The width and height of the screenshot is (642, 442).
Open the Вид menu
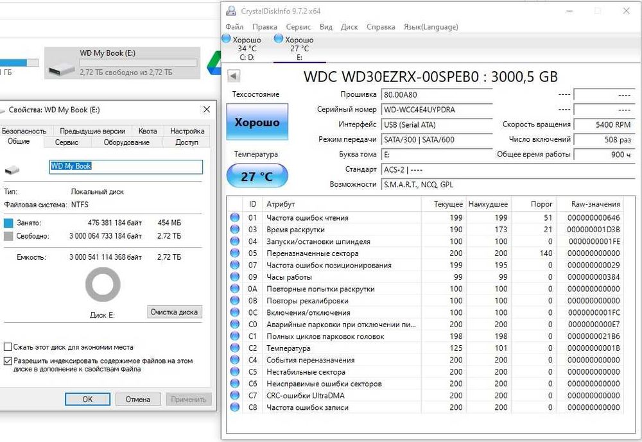coord(326,27)
